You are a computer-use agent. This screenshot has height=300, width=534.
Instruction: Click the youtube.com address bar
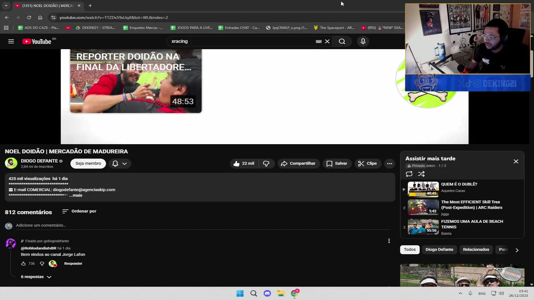[x=225, y=17]
